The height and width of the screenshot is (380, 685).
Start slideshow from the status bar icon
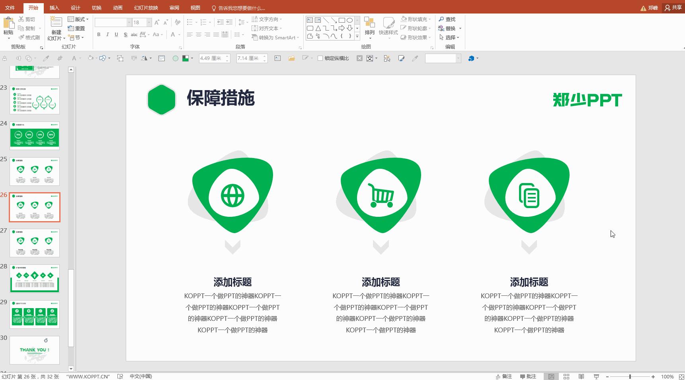pyautogui.click(x=595, y=376)
